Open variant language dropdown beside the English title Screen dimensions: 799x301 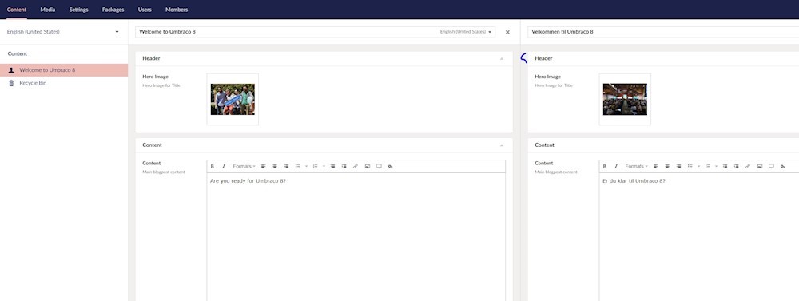coord(467,32)
